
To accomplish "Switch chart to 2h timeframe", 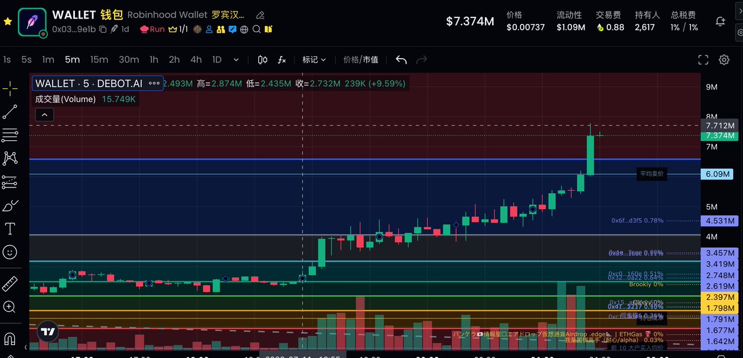I will [174, 60].
